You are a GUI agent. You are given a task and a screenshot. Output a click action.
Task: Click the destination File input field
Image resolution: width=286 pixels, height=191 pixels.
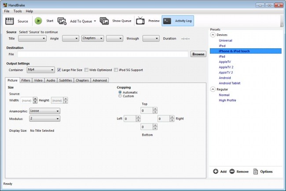pyautogui.click(x=103, y=54)
